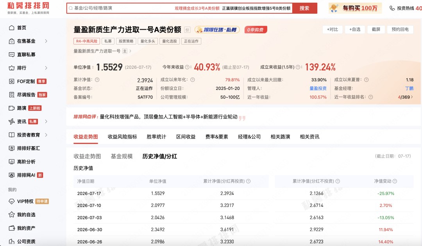Click help icon beside 成立以来夏普
Screen dimensions: 422x246
[366, 80]
